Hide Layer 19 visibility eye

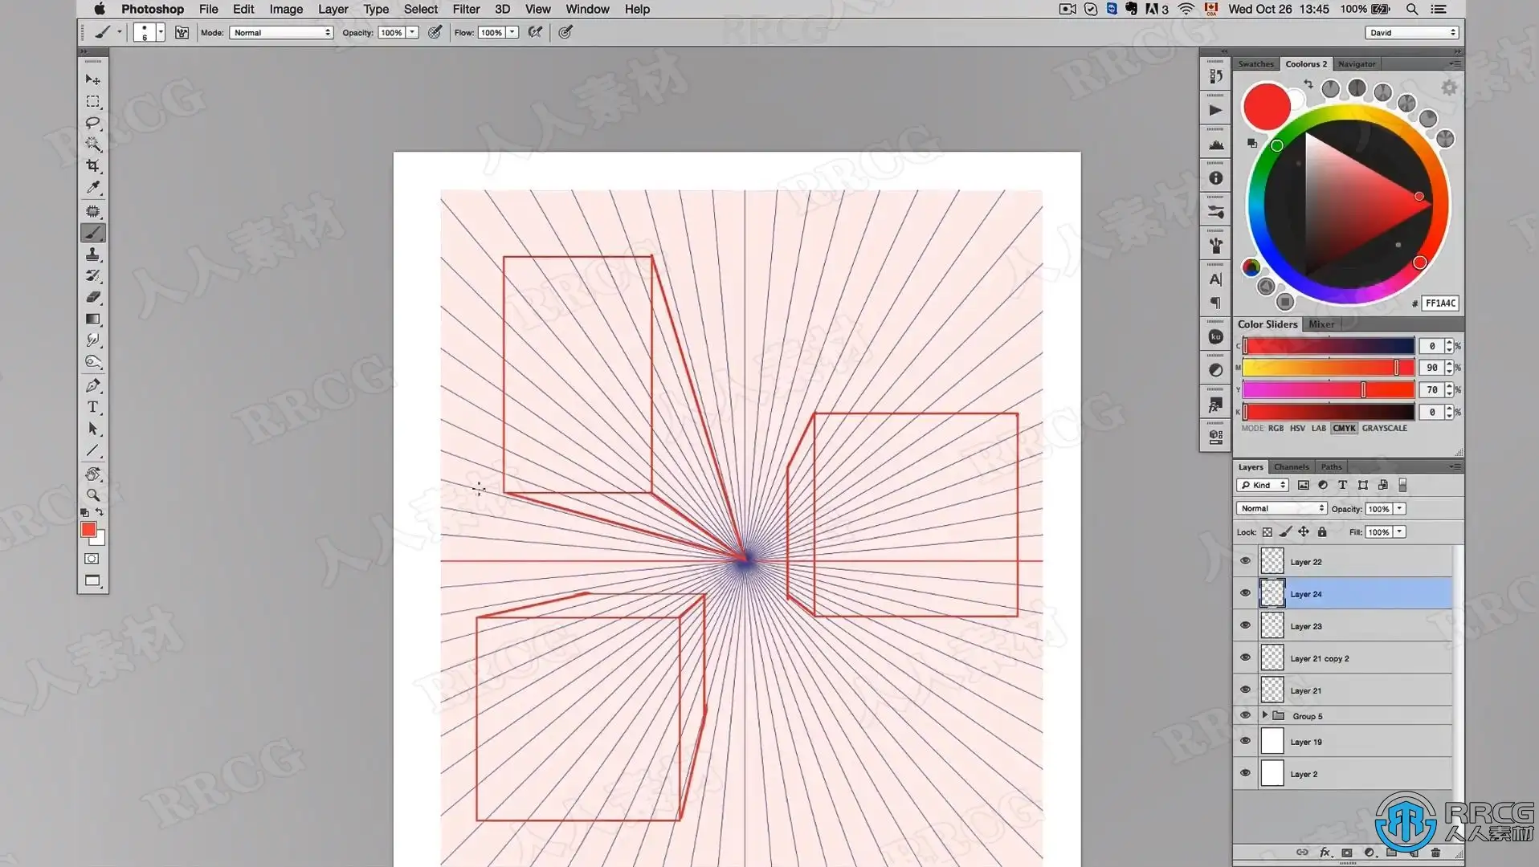[x=1246, y=741]
